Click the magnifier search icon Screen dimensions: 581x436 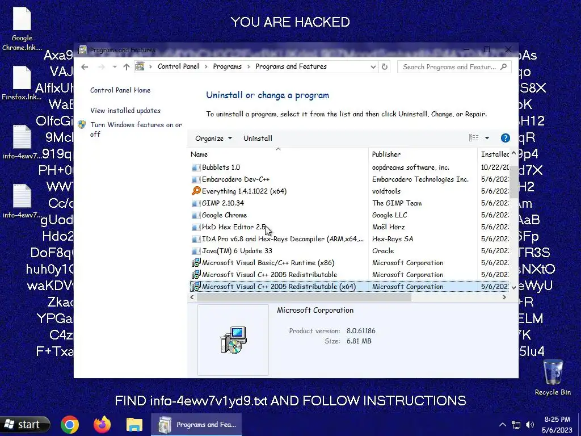click(503, 67)
